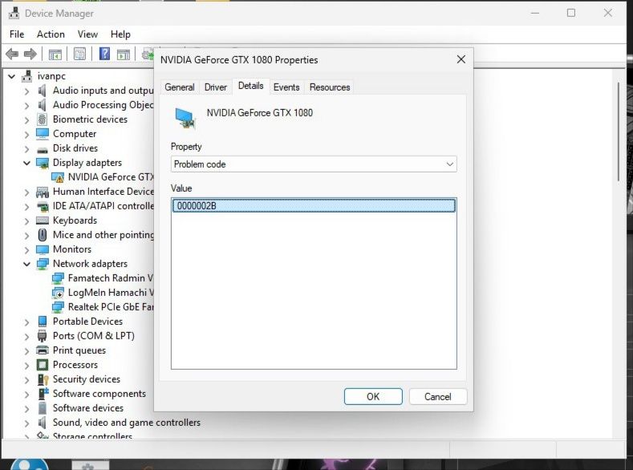Click the ivanpc computer root icon
633x470 pixels.
click(27, 76)
